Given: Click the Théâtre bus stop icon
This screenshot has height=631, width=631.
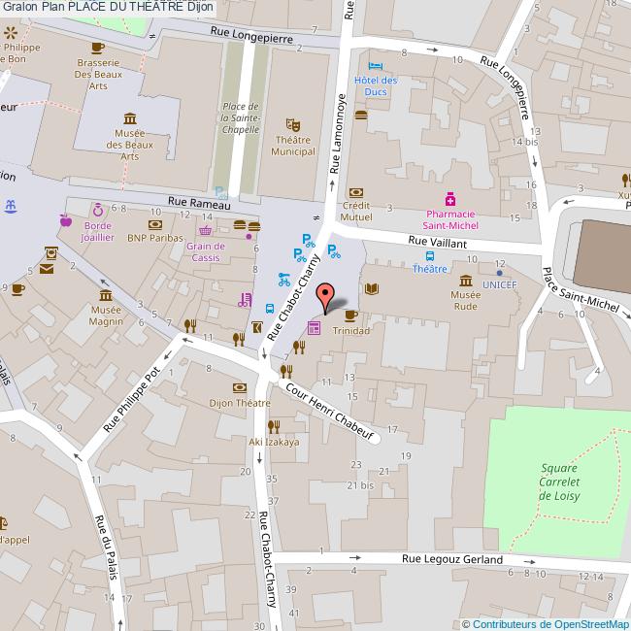Looking at the screenshot, I should tap(429, 255).
